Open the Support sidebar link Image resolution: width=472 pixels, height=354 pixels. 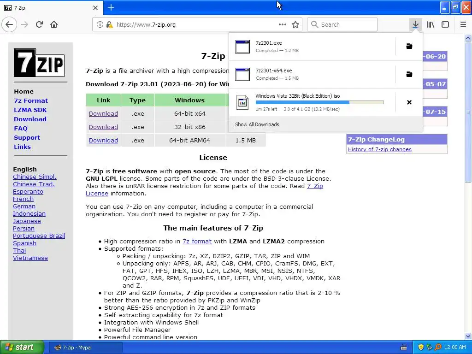27,137
